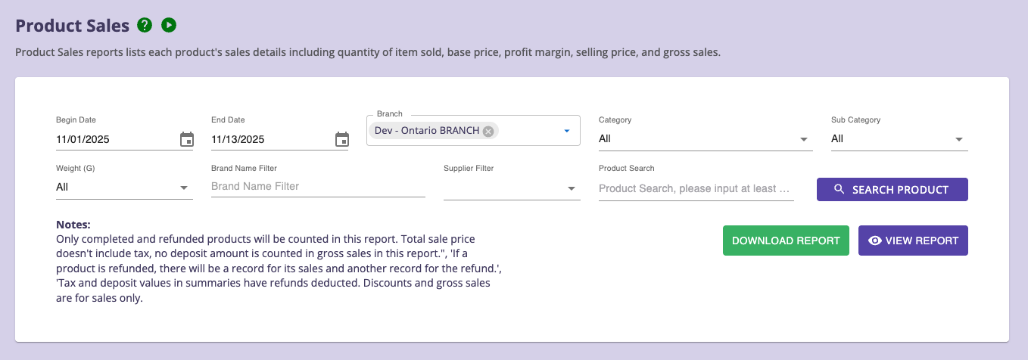Image resolution: width=1028 pixels, height=360 pixels.
Task: Click the View Report button text
Action: click(921, 241)
